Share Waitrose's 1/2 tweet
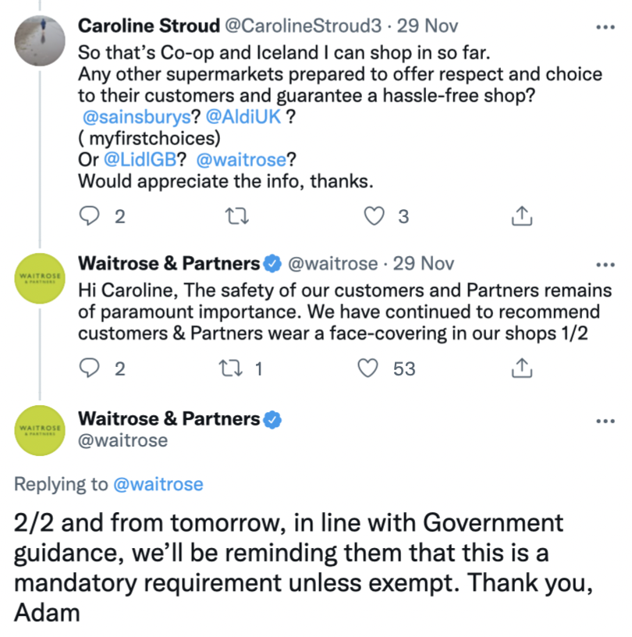632x637 pixels. (x=521, y=368)
